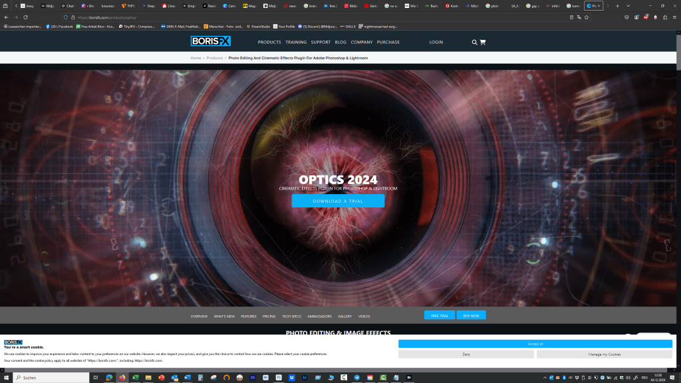The image size is (681, 383).
Task: Click the Products breadcrumb link
Action: click(x=215, y=58)
